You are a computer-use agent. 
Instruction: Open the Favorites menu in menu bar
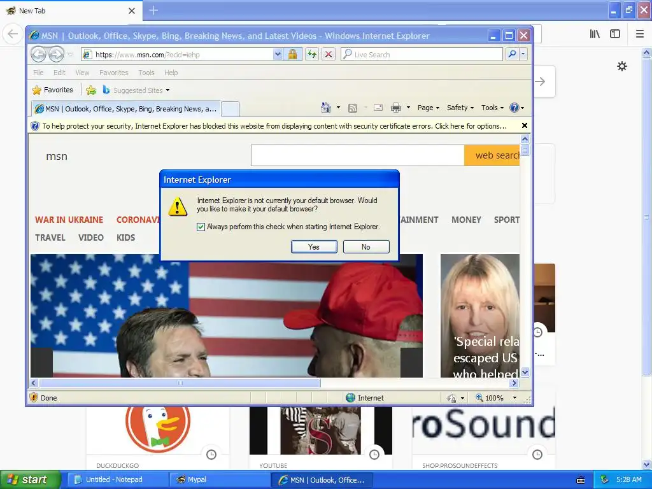point(113,73)
